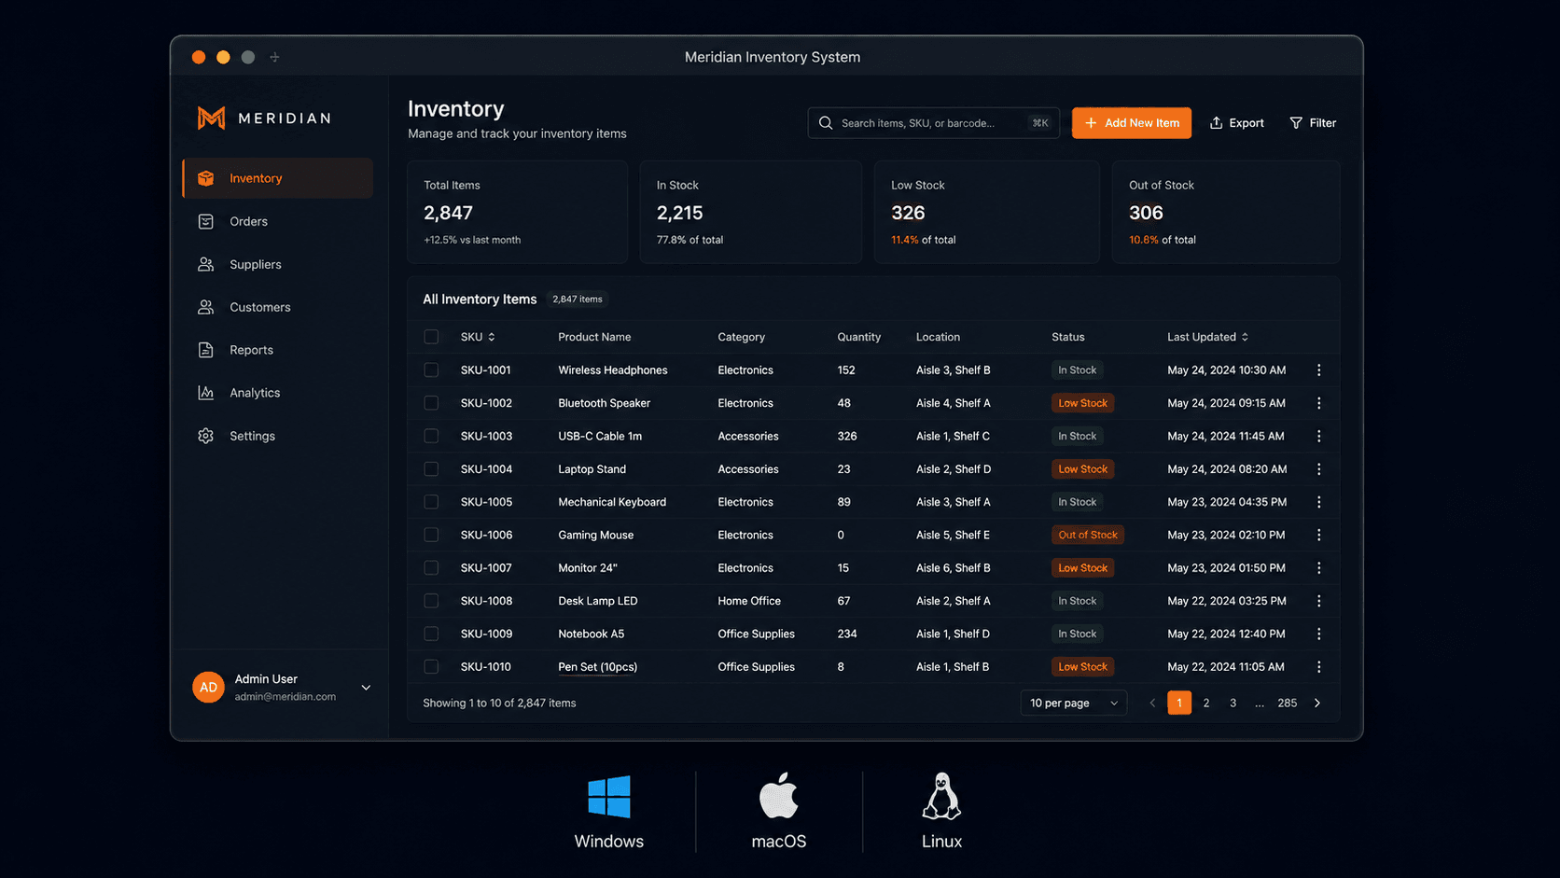
Task: Open the Orders section icon
Action: [x=206, y=221]
